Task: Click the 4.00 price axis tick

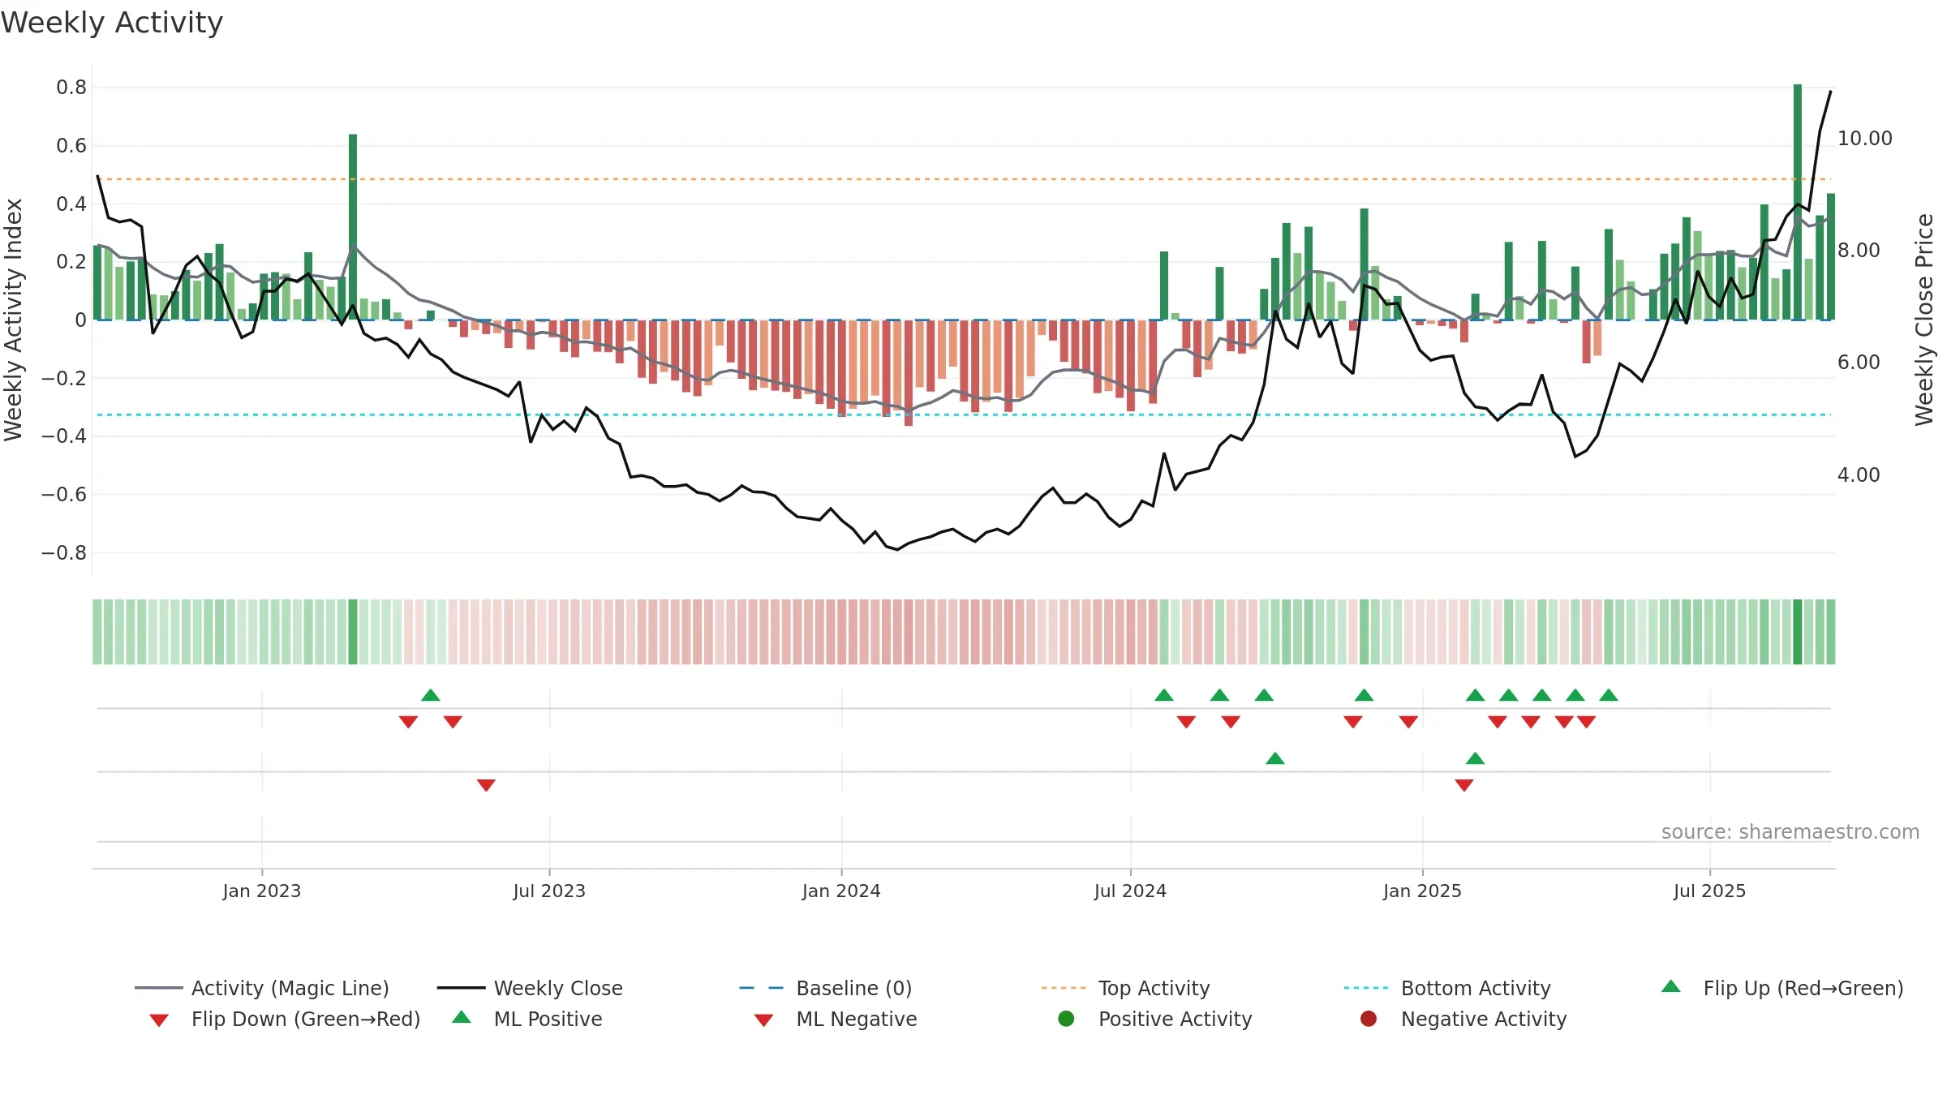Action: coord(1859,475)
